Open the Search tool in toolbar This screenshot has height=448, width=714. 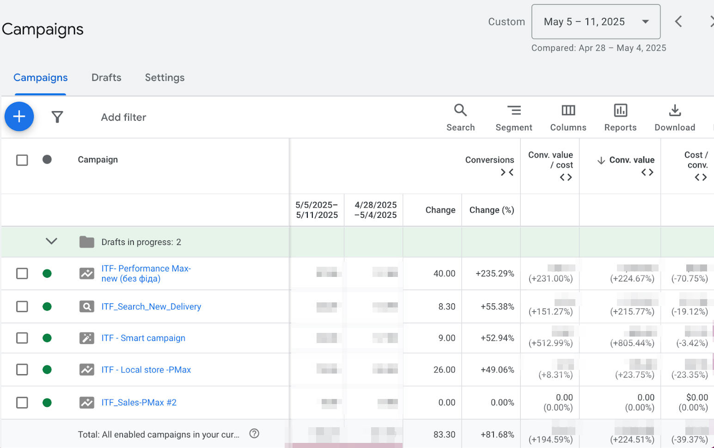[x=460, y=117]
